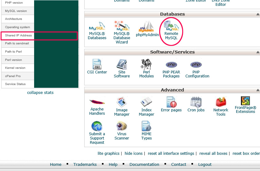This screenshot has width=260, height=171.
Task: Click the DNS Zone Editor label
Action: [221, 3]
